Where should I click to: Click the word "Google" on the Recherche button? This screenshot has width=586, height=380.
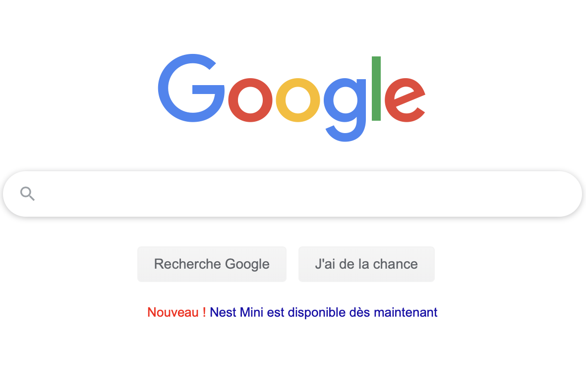247,264
